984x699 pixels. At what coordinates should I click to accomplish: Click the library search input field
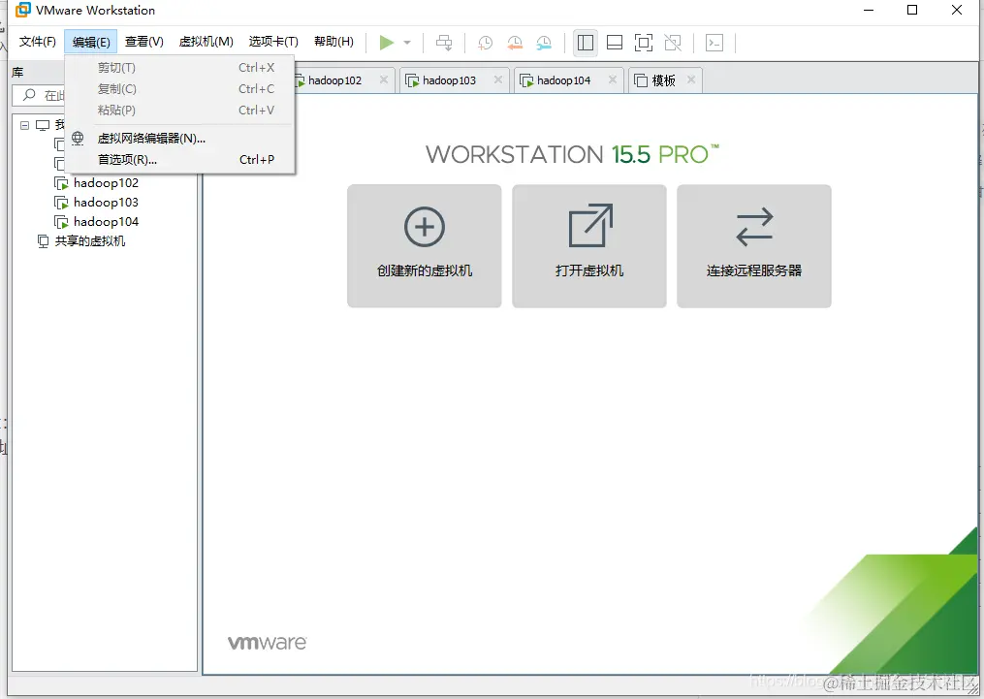coord(39,95)
